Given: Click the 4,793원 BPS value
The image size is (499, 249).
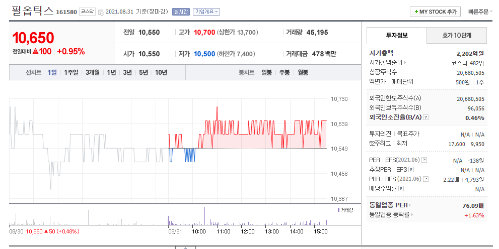Looking at the screenshot, I should (474, 180).
